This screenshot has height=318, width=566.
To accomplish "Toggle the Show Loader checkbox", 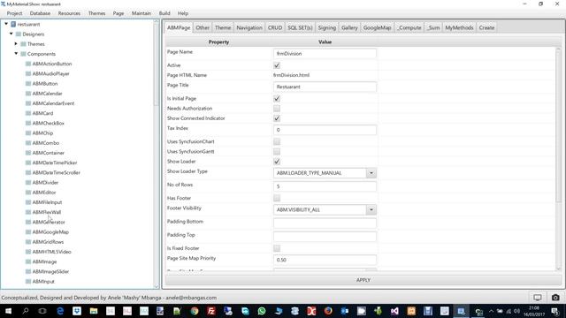I will pyautogui.click(x=277, y=162).
